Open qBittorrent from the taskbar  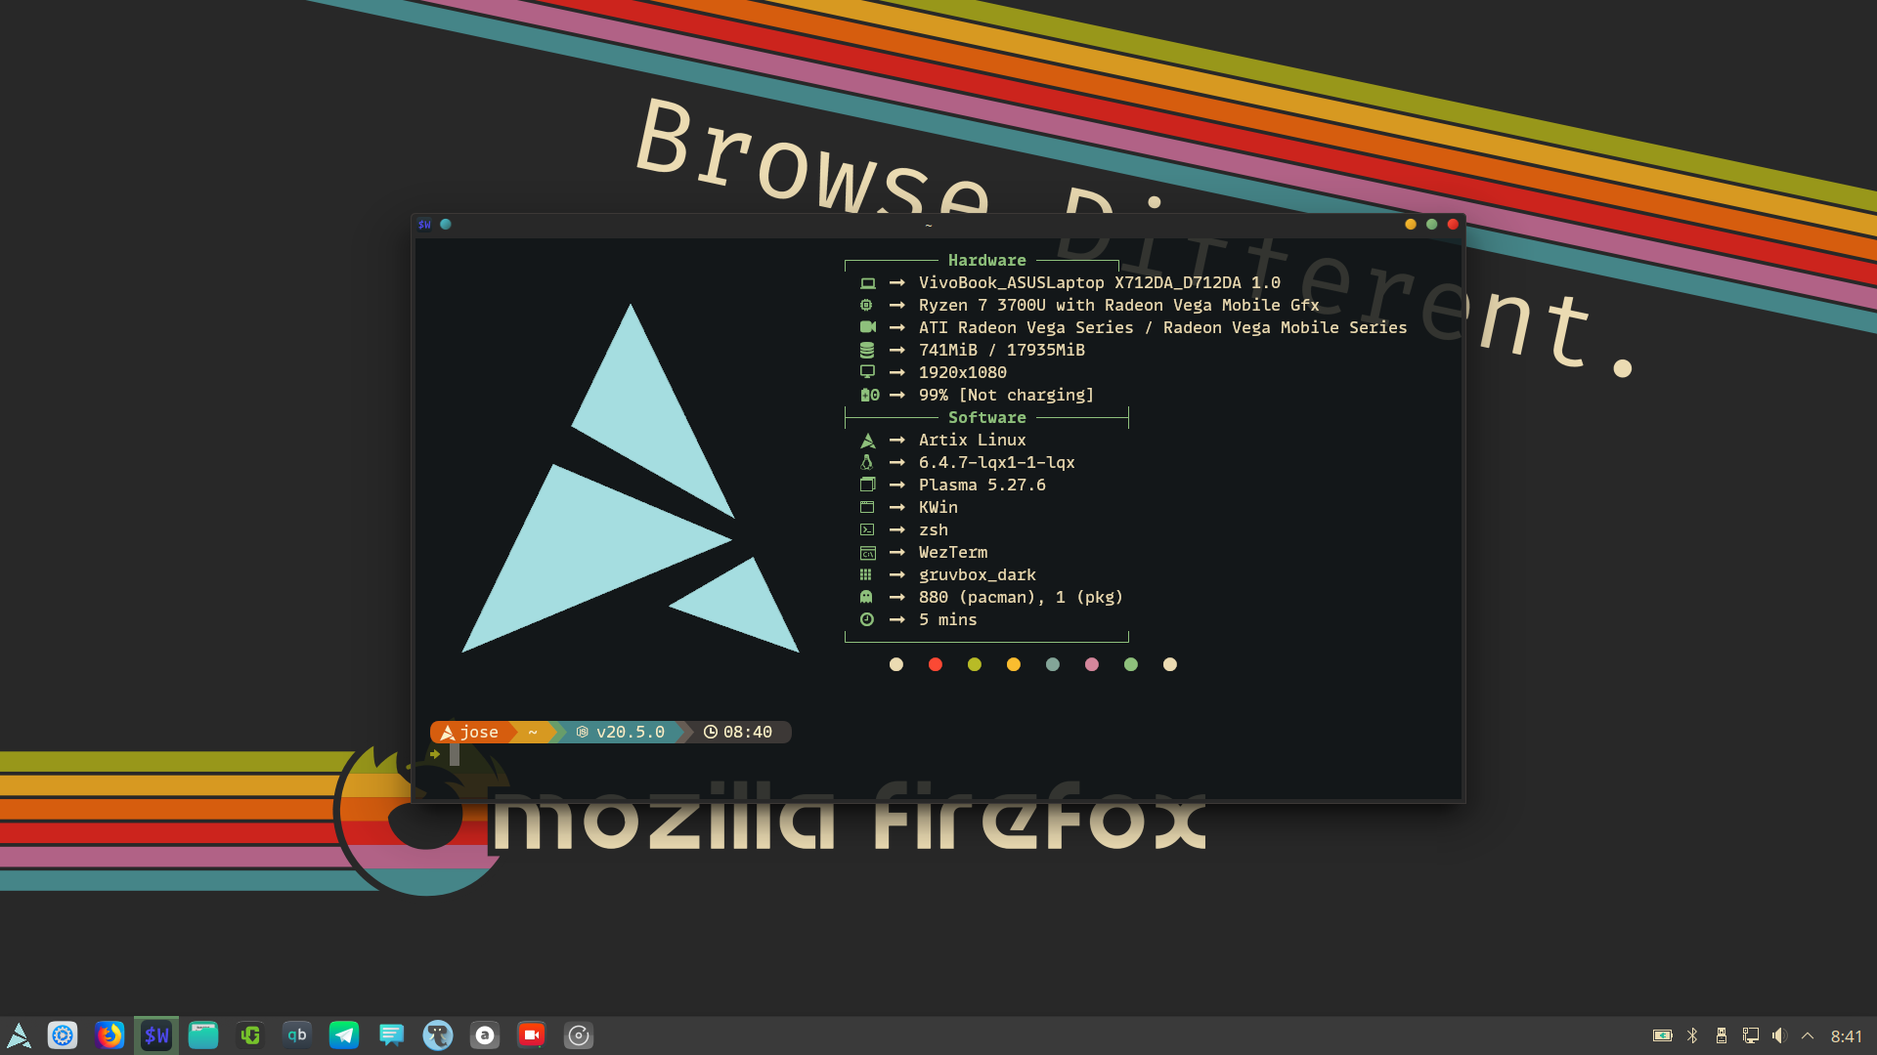[x=297, y=1035]
